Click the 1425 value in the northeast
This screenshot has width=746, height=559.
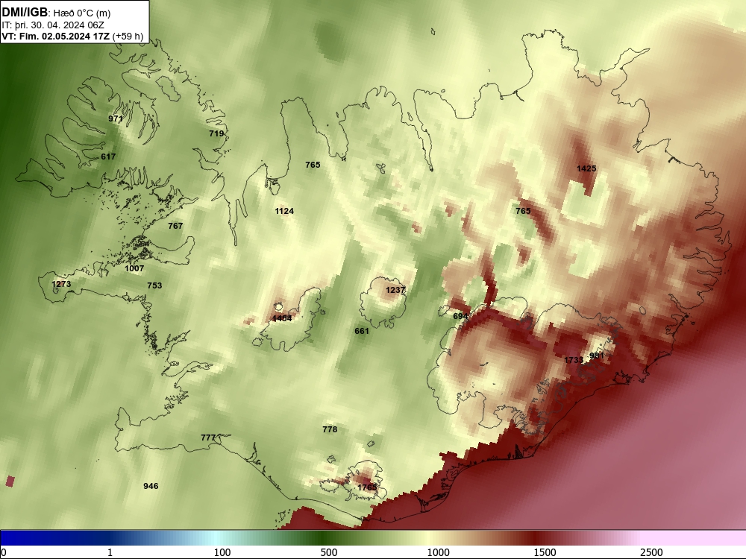(586, 168)
